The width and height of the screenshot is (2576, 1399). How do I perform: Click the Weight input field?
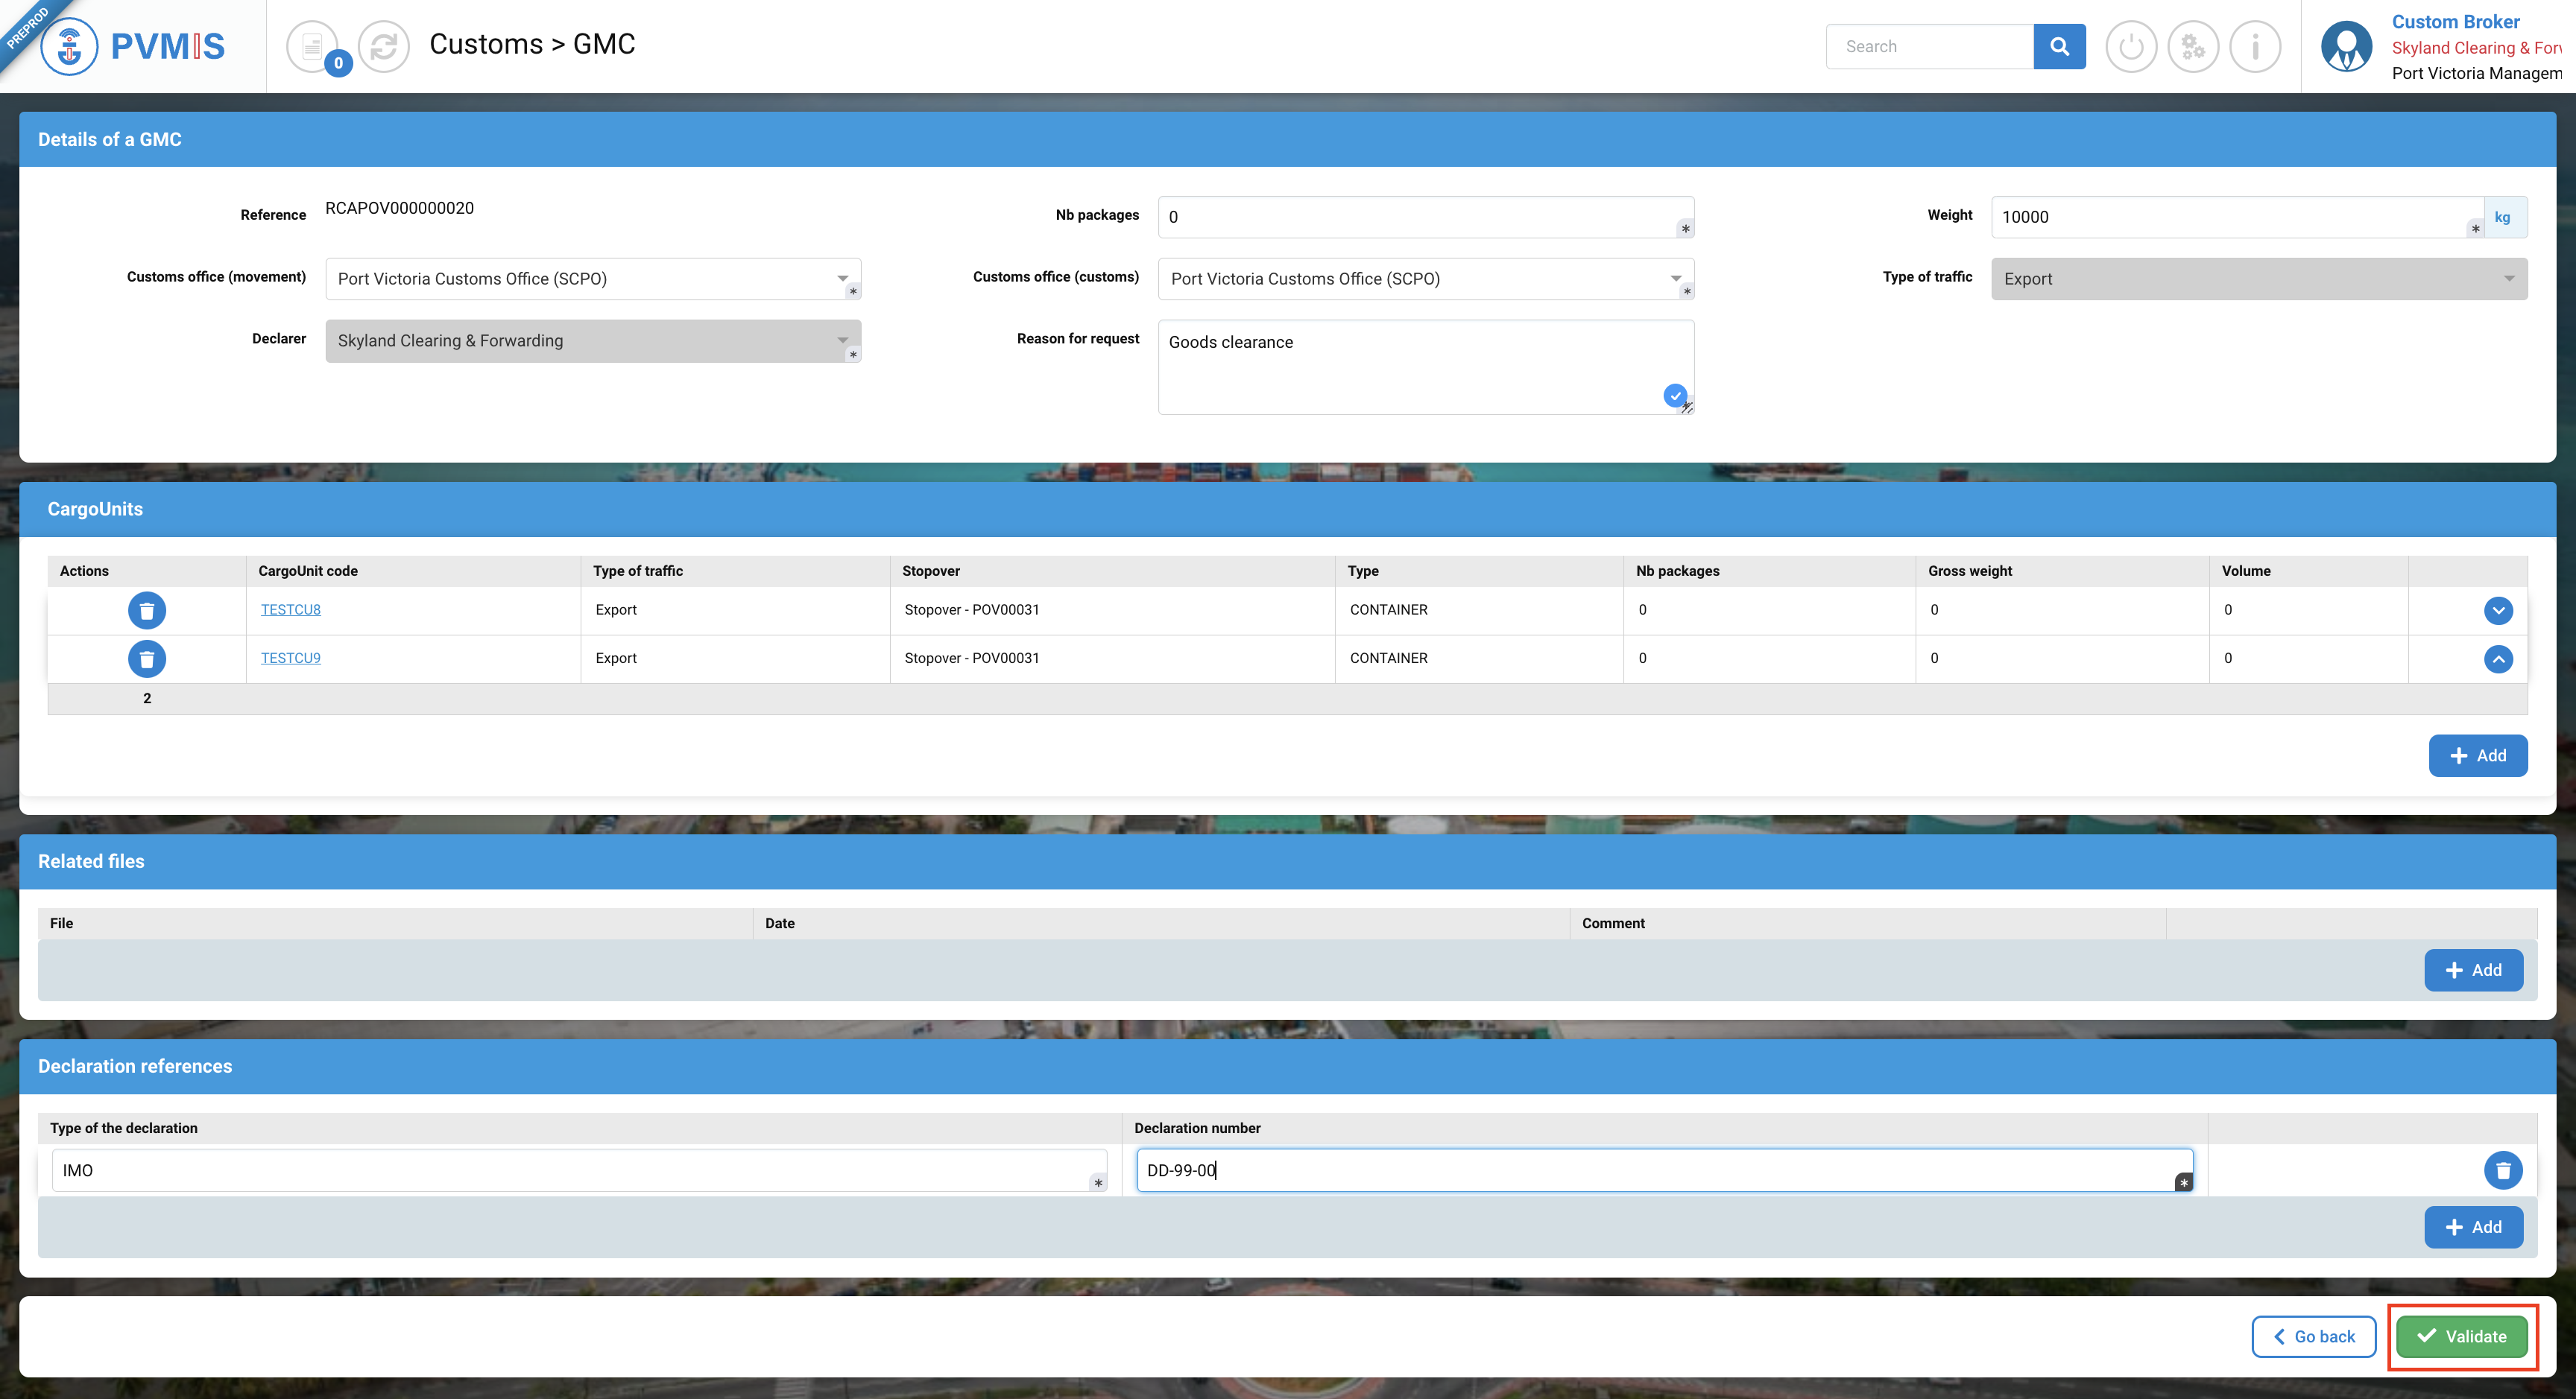coord(2230,217)
